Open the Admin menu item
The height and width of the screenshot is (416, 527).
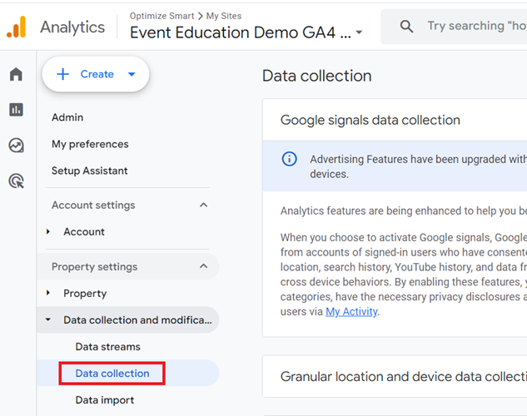click(x=67, y=117)
